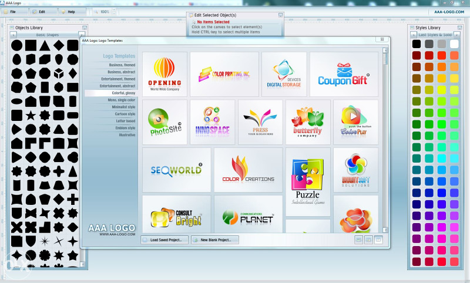The height and width of the screenshot is (283, 470).
Task: Select the Cartoon style category
Action: 125,114
